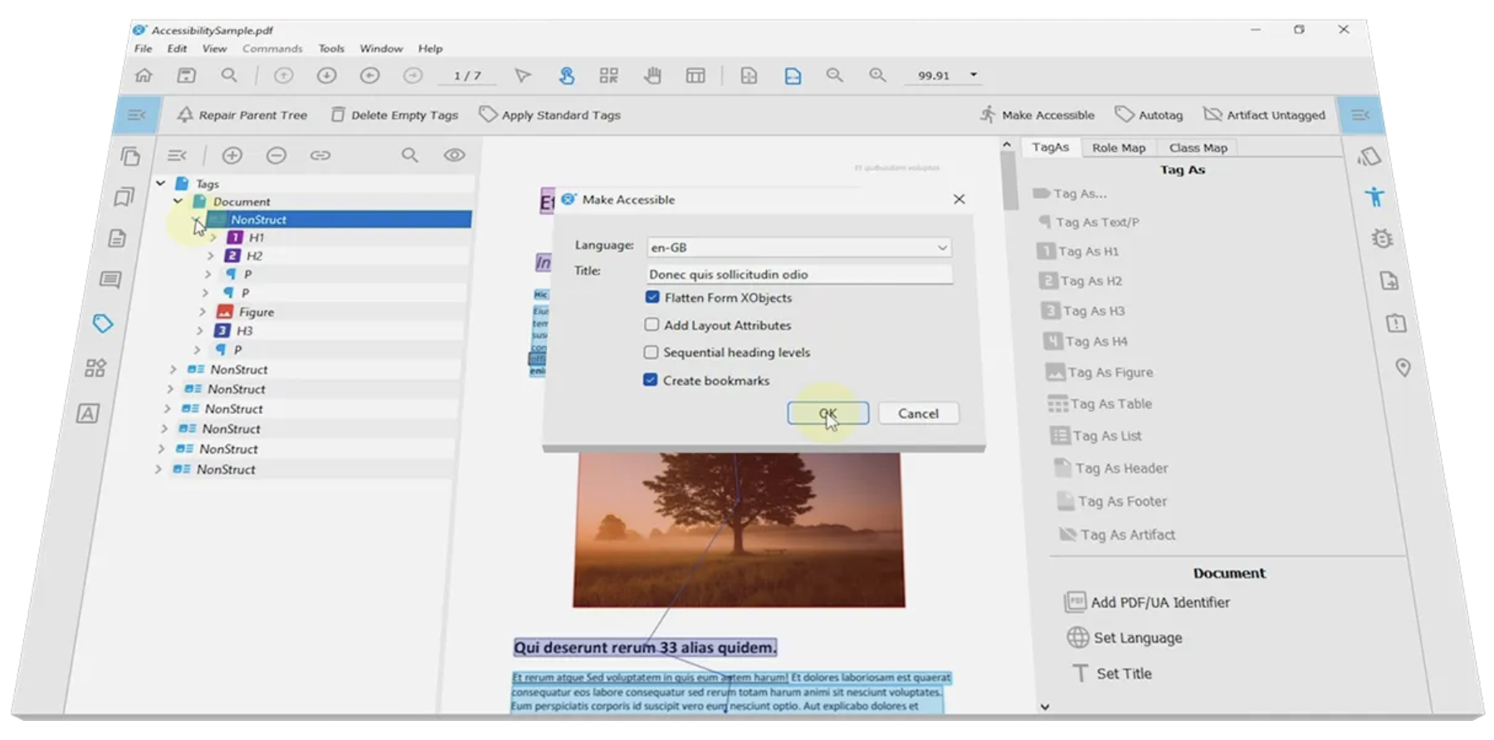This screenshot has width=1494, height=740.
Task: Click the Repair Parent Tree button
Action: pos(242,114)
